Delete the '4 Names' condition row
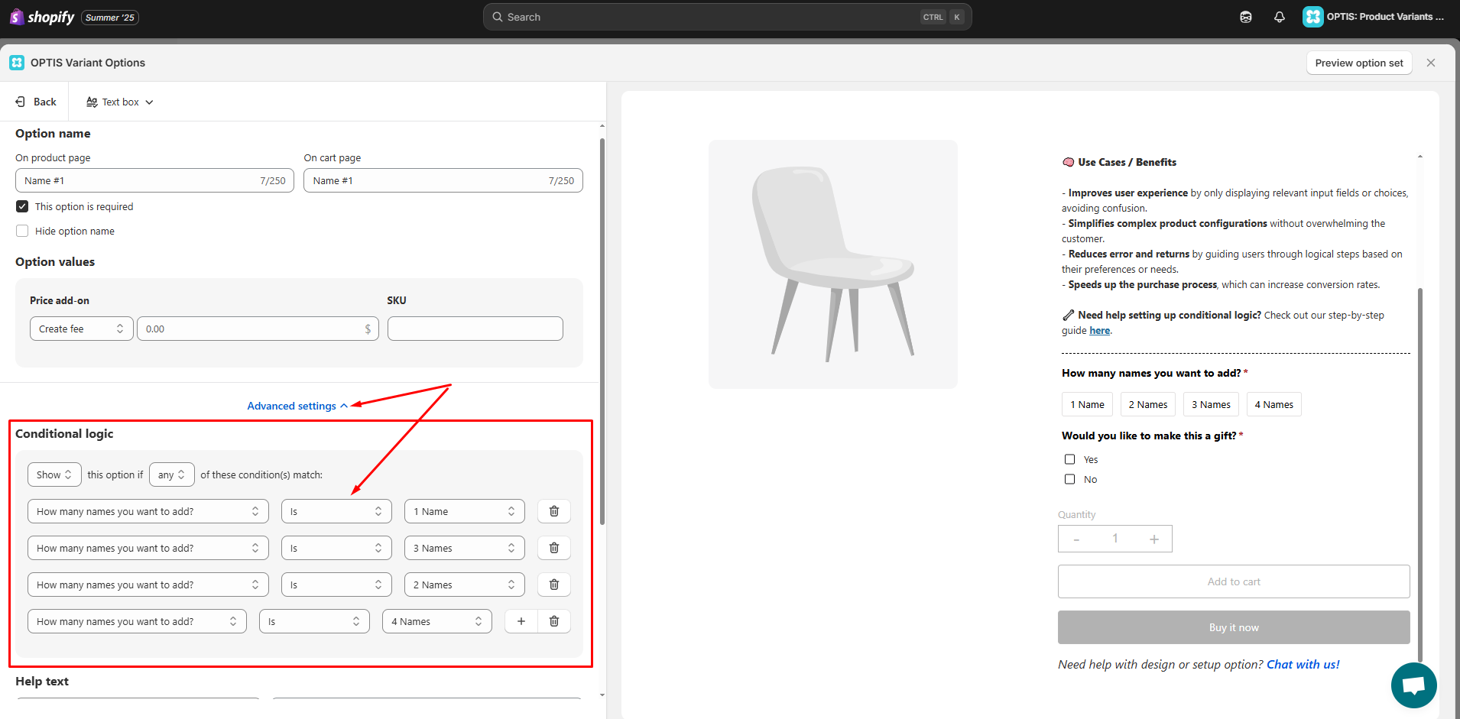Viewport: 1460px width, 719px height. pos(554,621)
